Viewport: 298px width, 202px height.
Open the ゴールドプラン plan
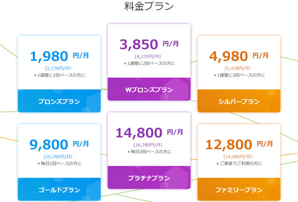[x=59, y=191]
